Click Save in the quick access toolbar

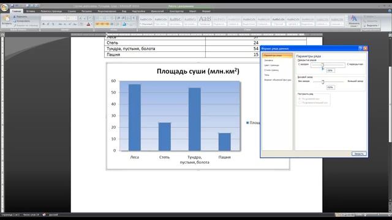point(12,5)
